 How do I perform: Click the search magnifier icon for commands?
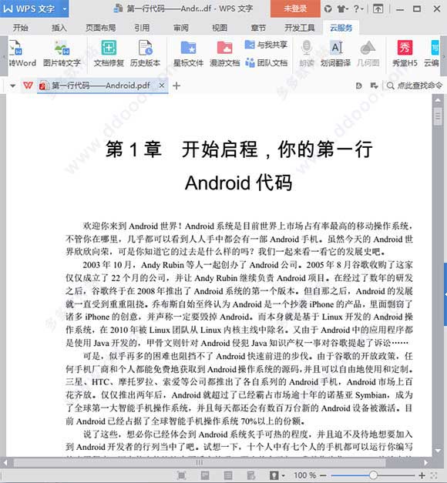[390, 86]
